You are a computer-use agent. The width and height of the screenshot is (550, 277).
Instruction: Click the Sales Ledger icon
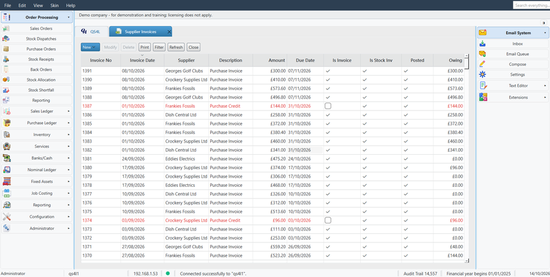[x=7, y=111]
